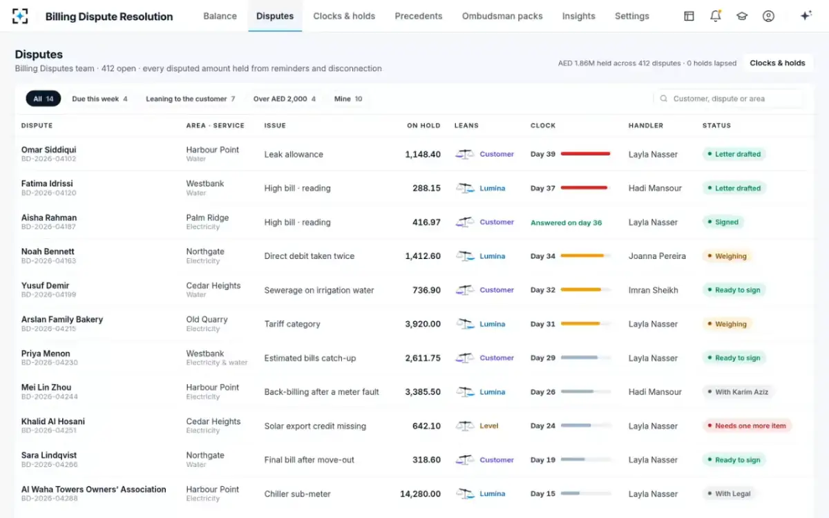Open the layout panel icon in header

point(689,16)
